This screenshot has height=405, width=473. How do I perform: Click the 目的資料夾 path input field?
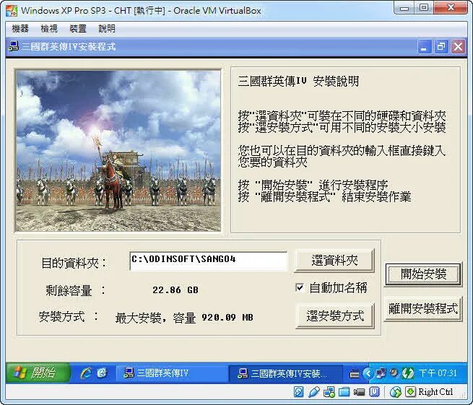pyautogui.click(x=208, y=261)
